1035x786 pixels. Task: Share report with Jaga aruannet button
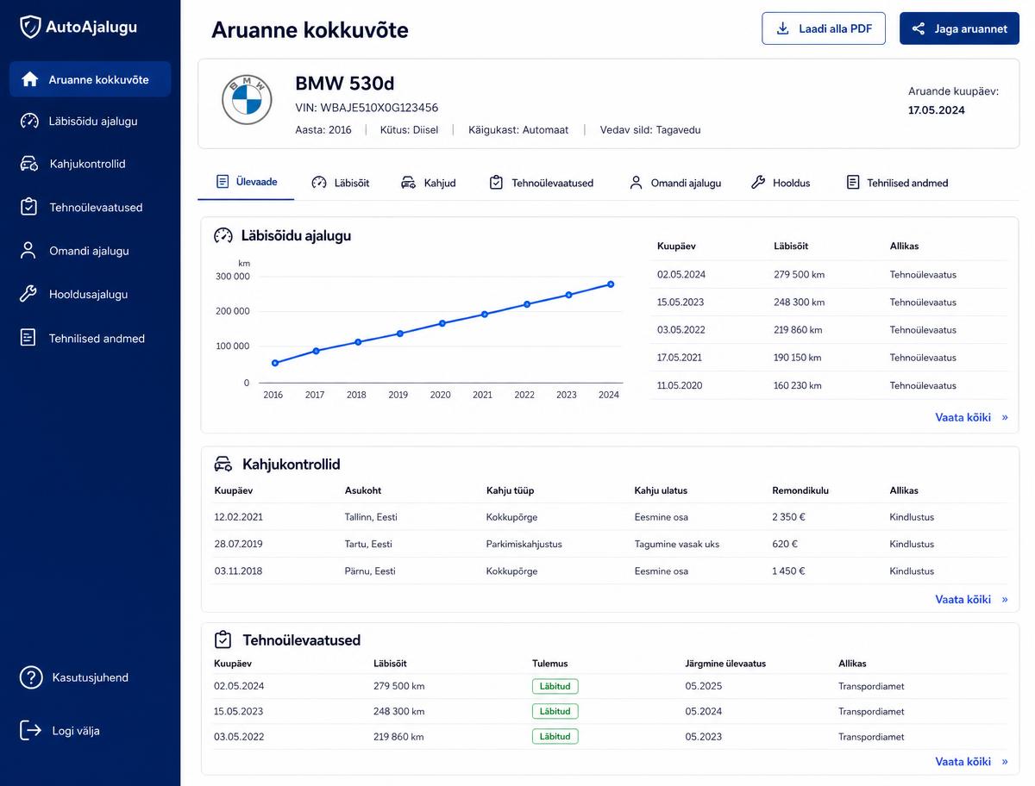pyautogui.click(x=959, y=28)
